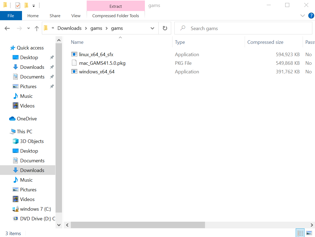Image resolution: width=315 pixels, height=237 pixels.
Task: Open Documents under This PC
Action: 32,160
